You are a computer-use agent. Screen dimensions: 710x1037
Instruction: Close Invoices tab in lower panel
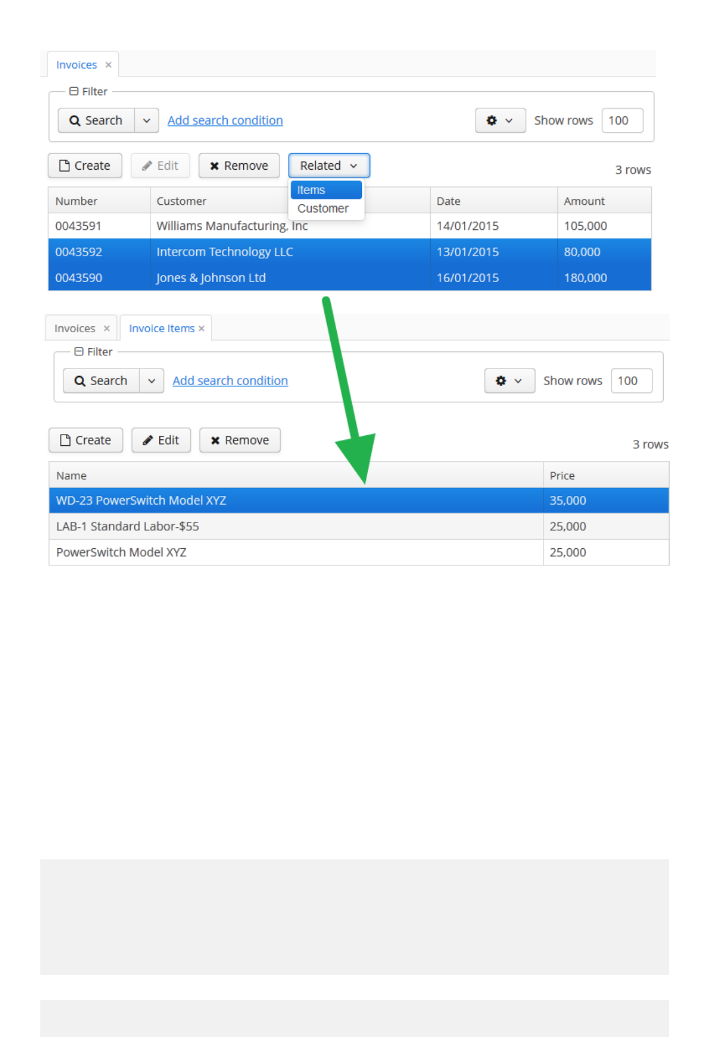point(106,328)
